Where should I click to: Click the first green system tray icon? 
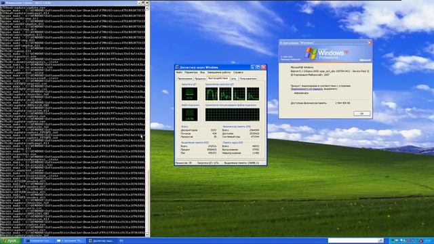coord(393,241)
